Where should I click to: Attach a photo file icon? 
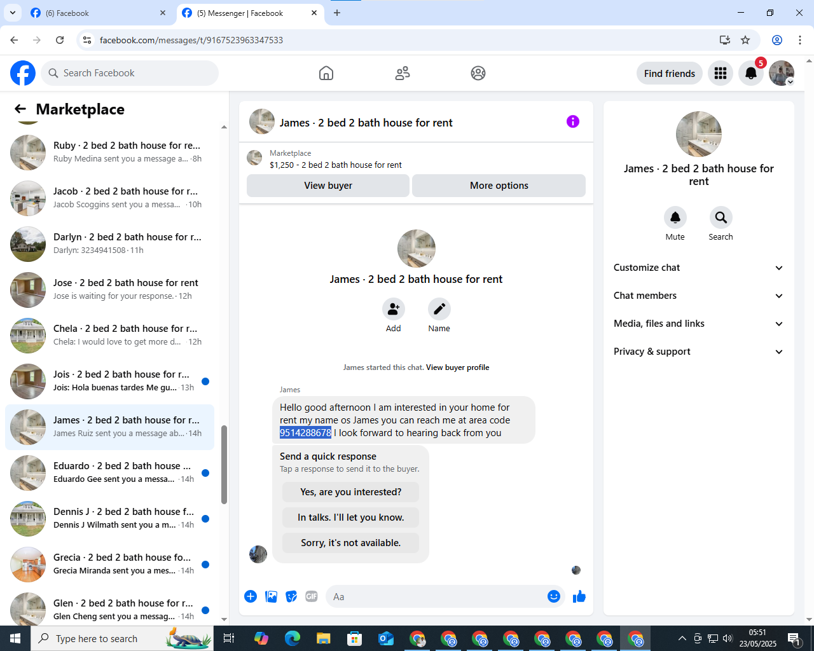[271, 596]
